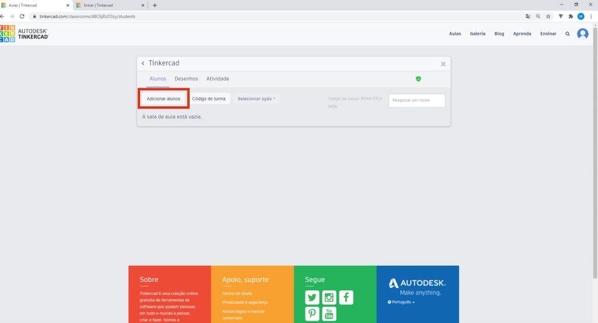This screenshot has width=598, height=323.
Task: Switch to the Alunos tab
Action: [158, 79]
